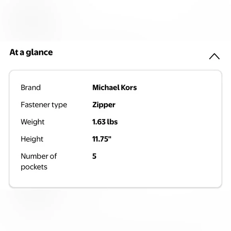Select the Number of pockets label
The width and height of the screenshot is (231, 231).
tap(39, 162)
